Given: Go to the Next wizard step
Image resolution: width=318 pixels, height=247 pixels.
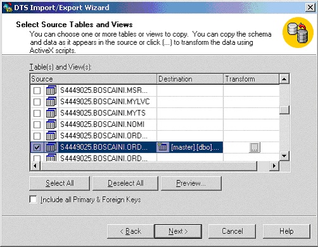Looking at the screenshot, I should point(178,231).
